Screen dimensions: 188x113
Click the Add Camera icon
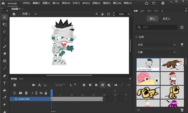click(34, 85)
